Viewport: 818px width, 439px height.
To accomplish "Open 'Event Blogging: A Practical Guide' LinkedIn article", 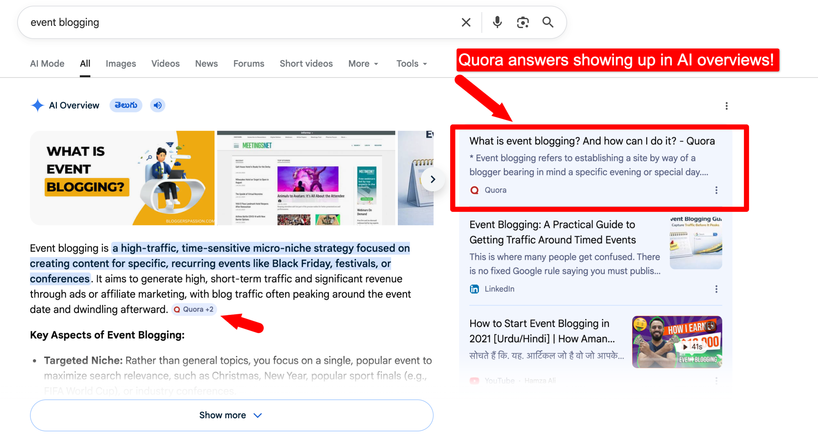I will click(x=552, y=232).
